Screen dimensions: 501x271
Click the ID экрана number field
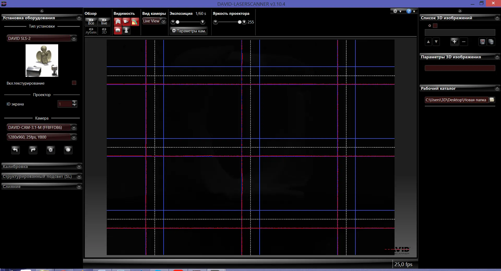[65, 104]
